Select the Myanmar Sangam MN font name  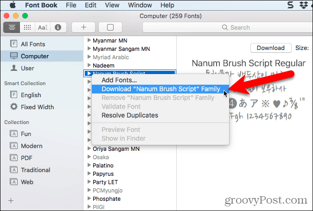tap(121, 49)
